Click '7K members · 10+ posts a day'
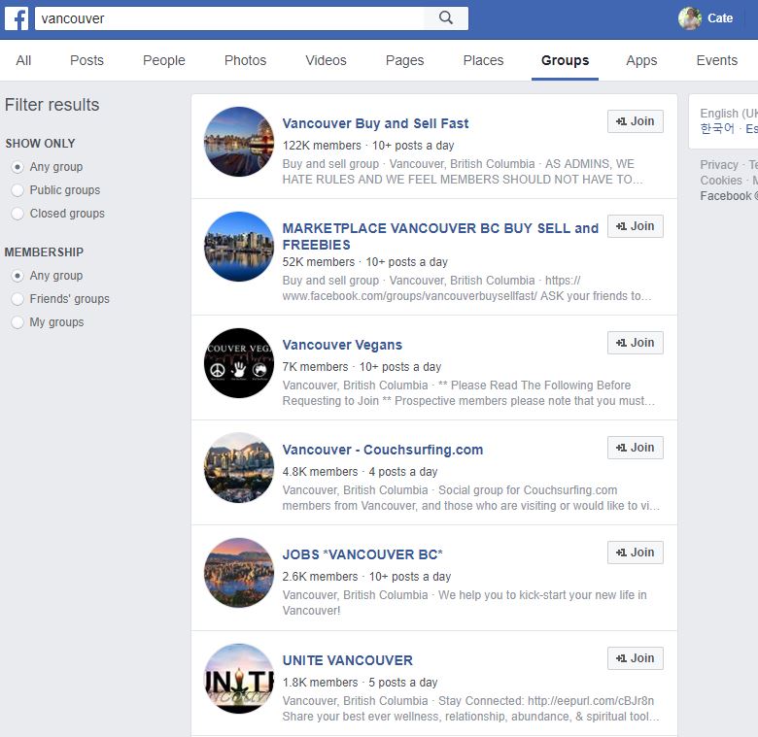 click(x=362, y=367)
